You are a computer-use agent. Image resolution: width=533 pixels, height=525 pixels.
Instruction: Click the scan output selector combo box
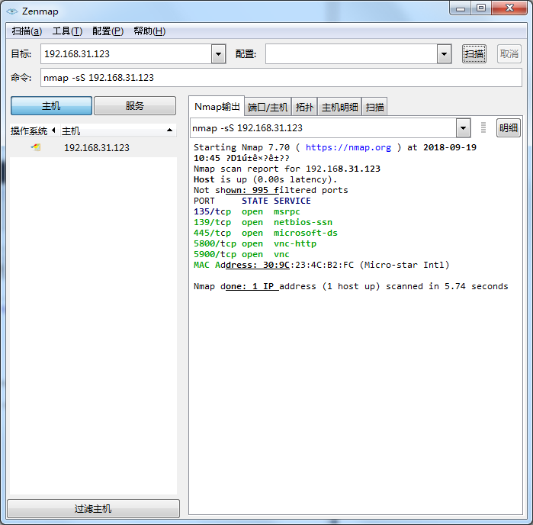coord(323,128)
